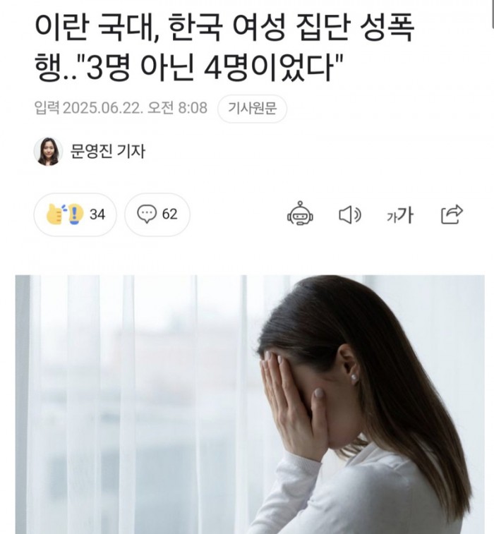The height and width of the screenshot is (534, 494).
Task: Click the headline line starting 이란 국대
Action: [224, 29]
